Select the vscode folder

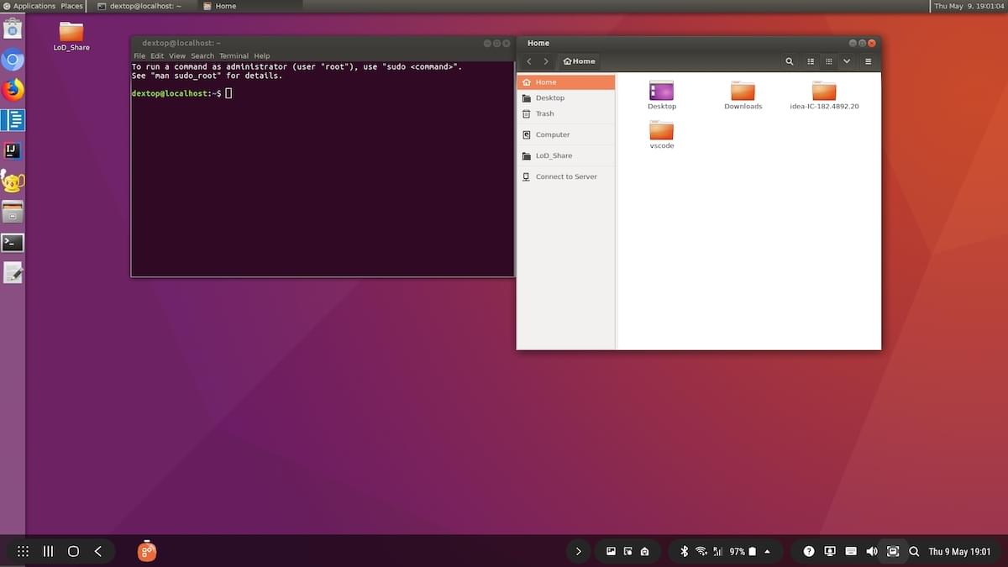click(x=662, y=133)
